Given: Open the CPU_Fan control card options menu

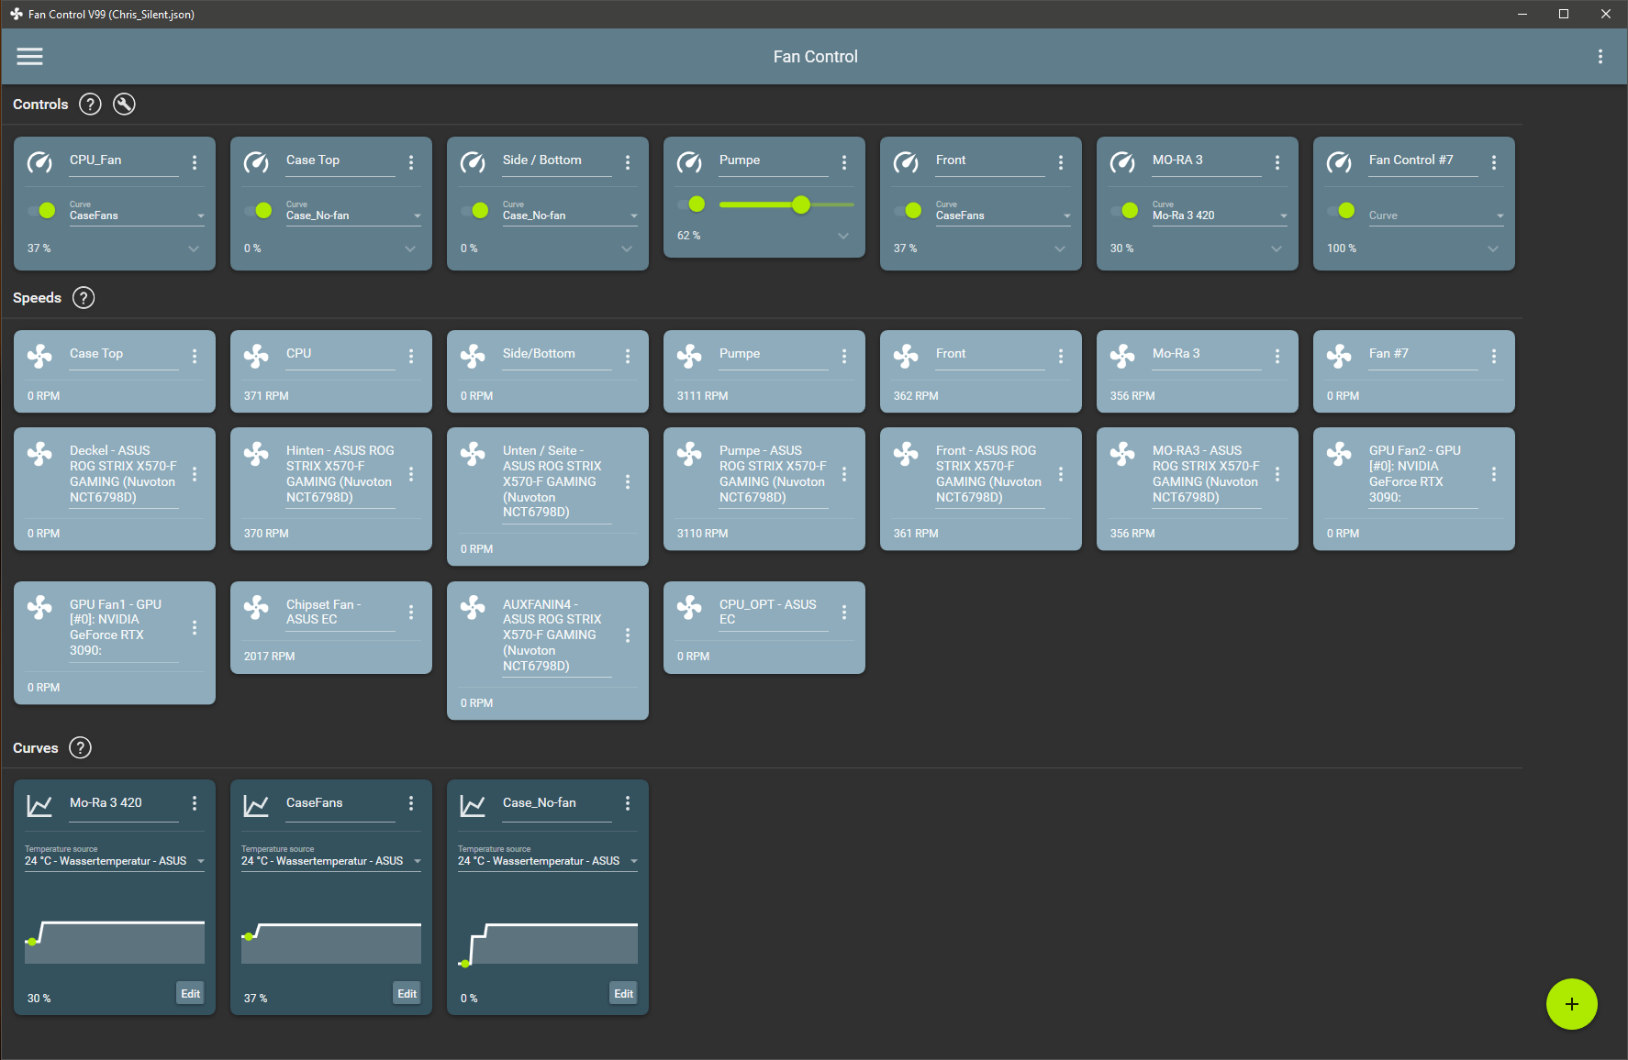Looking at the screenshot, I should click(x=195, y=162).
